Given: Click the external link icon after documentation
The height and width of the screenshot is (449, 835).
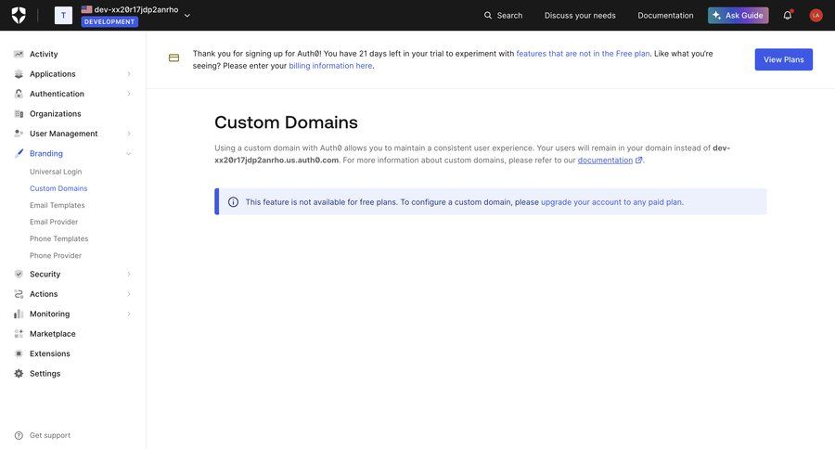Looking at the screenshot, I should [639, 160].
